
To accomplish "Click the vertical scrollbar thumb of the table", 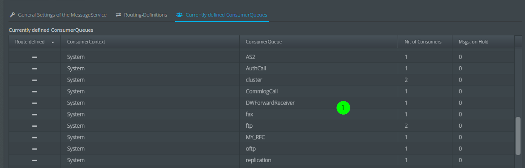I will pyautogui.click(x=518, y=136).
